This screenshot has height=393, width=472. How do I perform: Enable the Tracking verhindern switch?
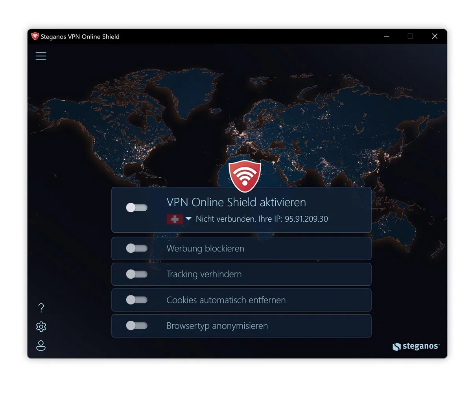136,274
